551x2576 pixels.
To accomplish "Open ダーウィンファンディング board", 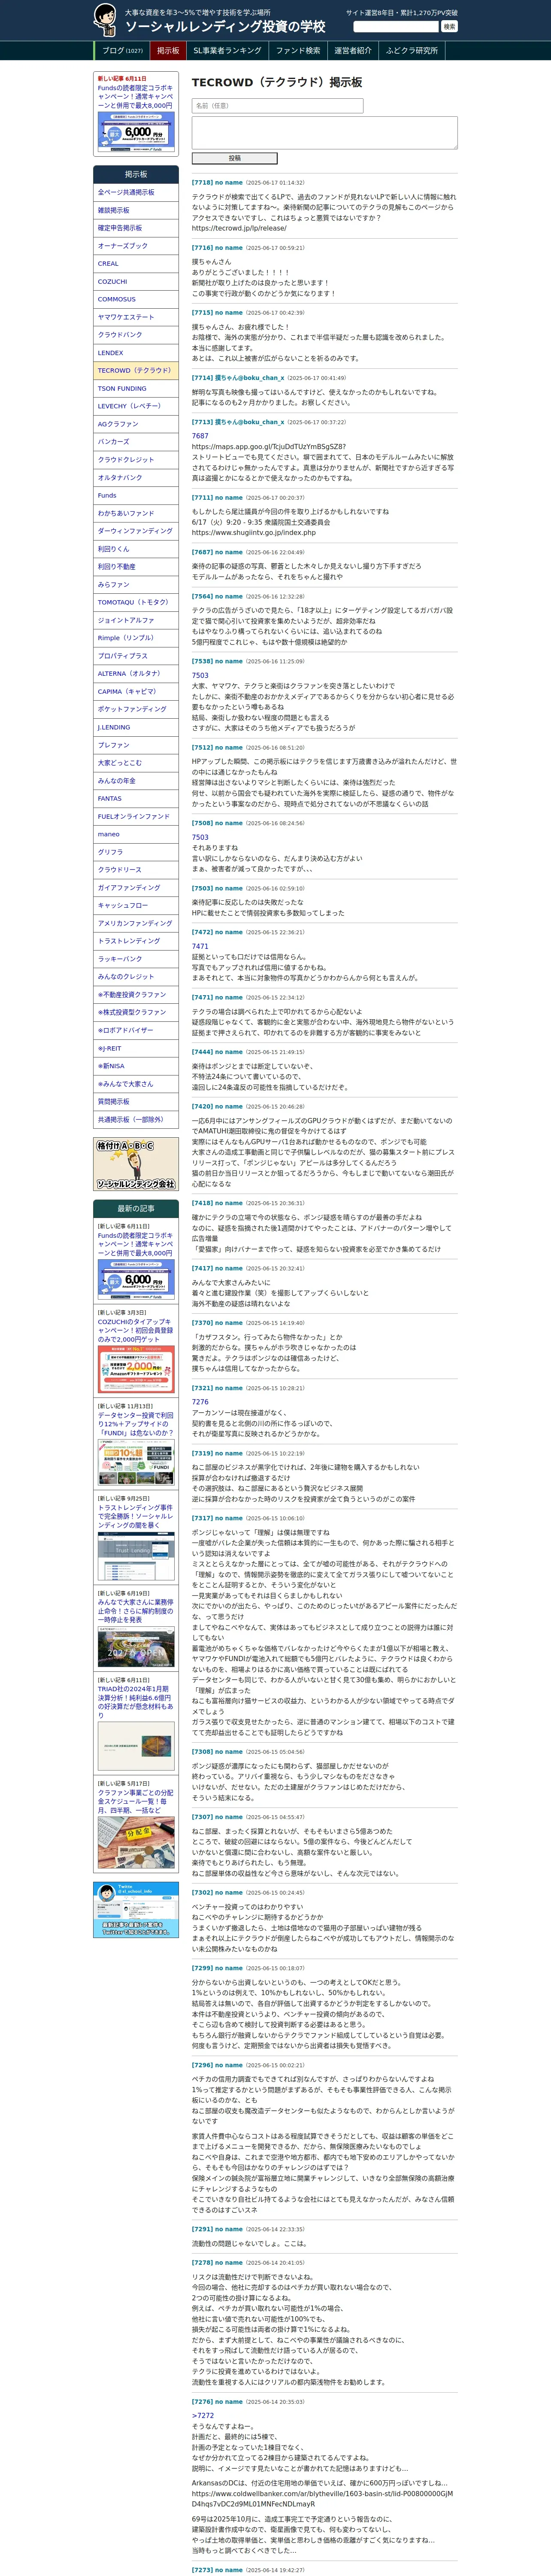I will pos(136,531).
